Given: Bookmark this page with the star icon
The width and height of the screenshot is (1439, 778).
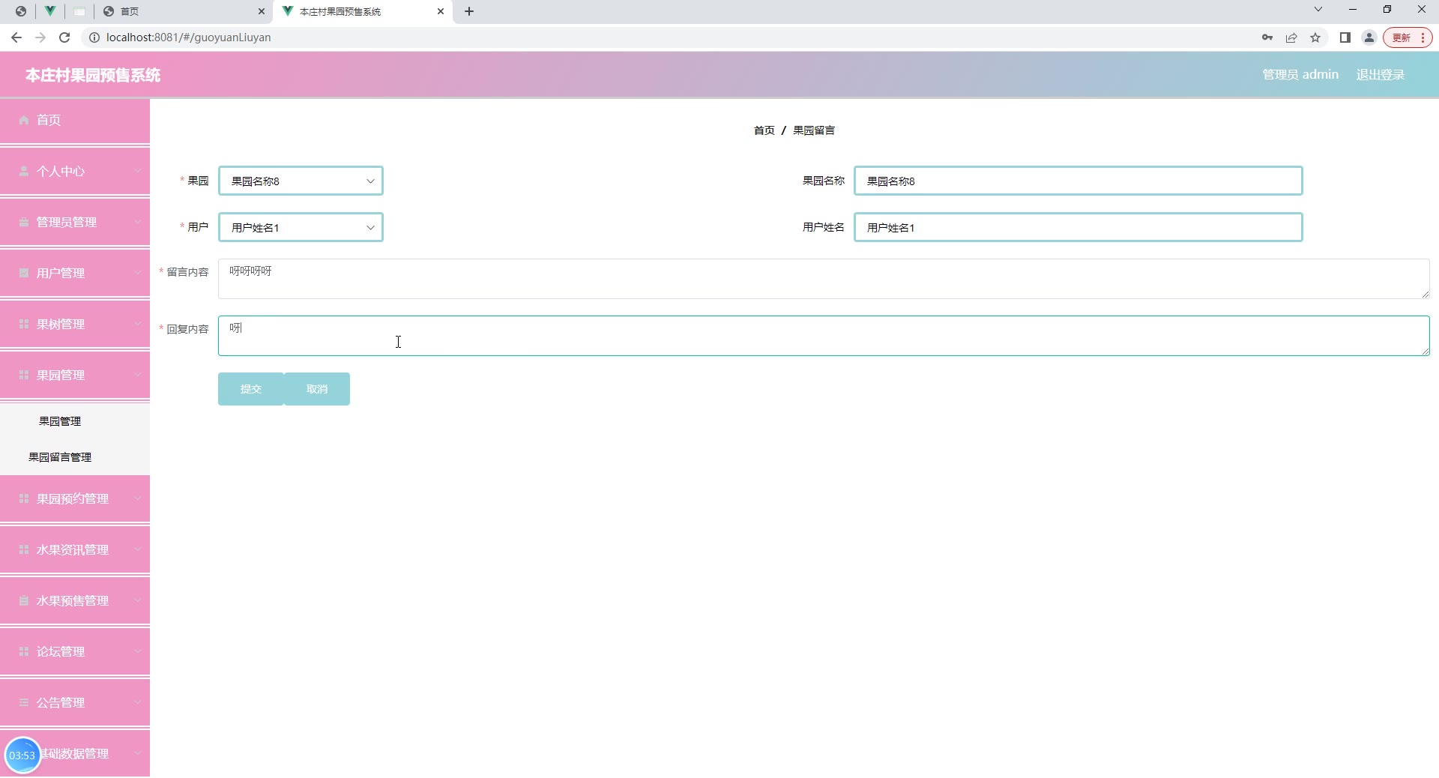Looking at the screenshot, I should click(1315, 37).
